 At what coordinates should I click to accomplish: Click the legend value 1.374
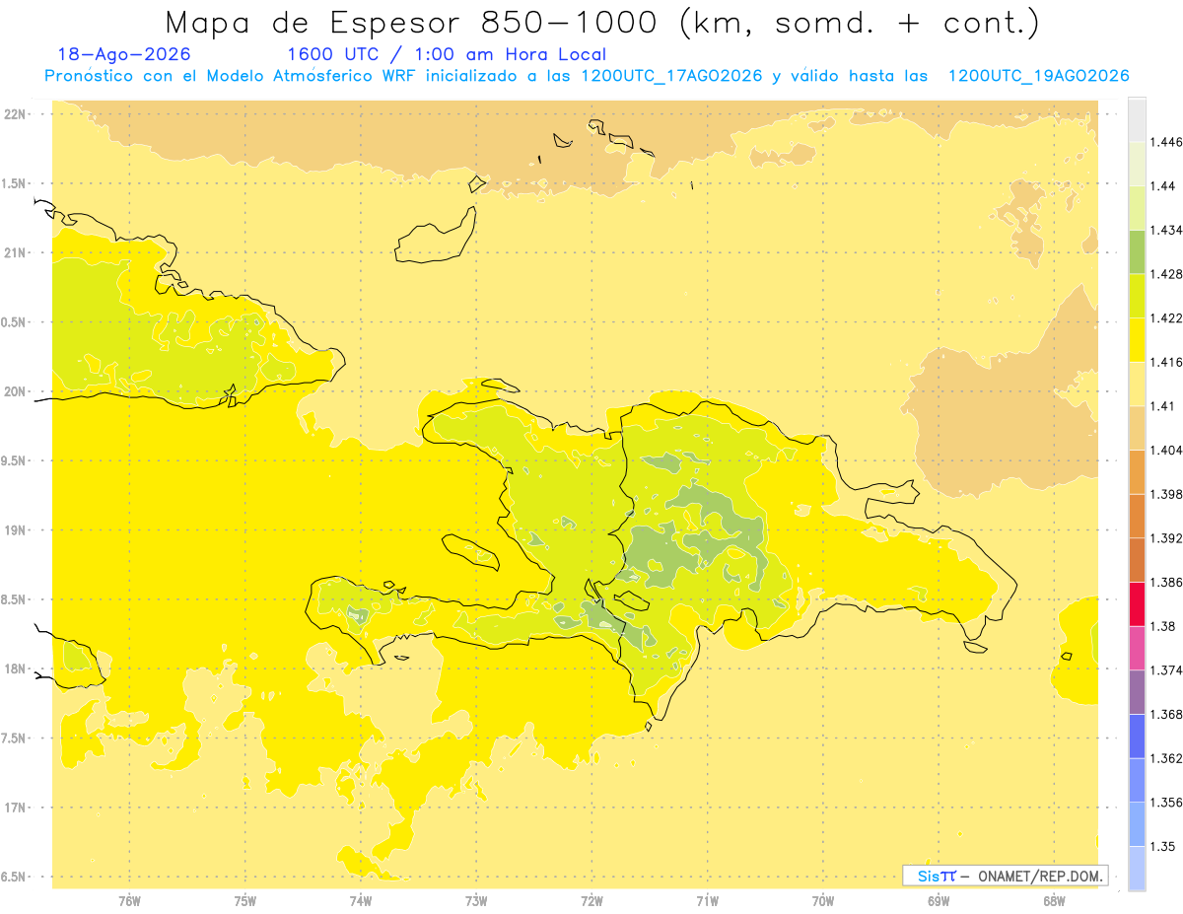coord(1166,670)
